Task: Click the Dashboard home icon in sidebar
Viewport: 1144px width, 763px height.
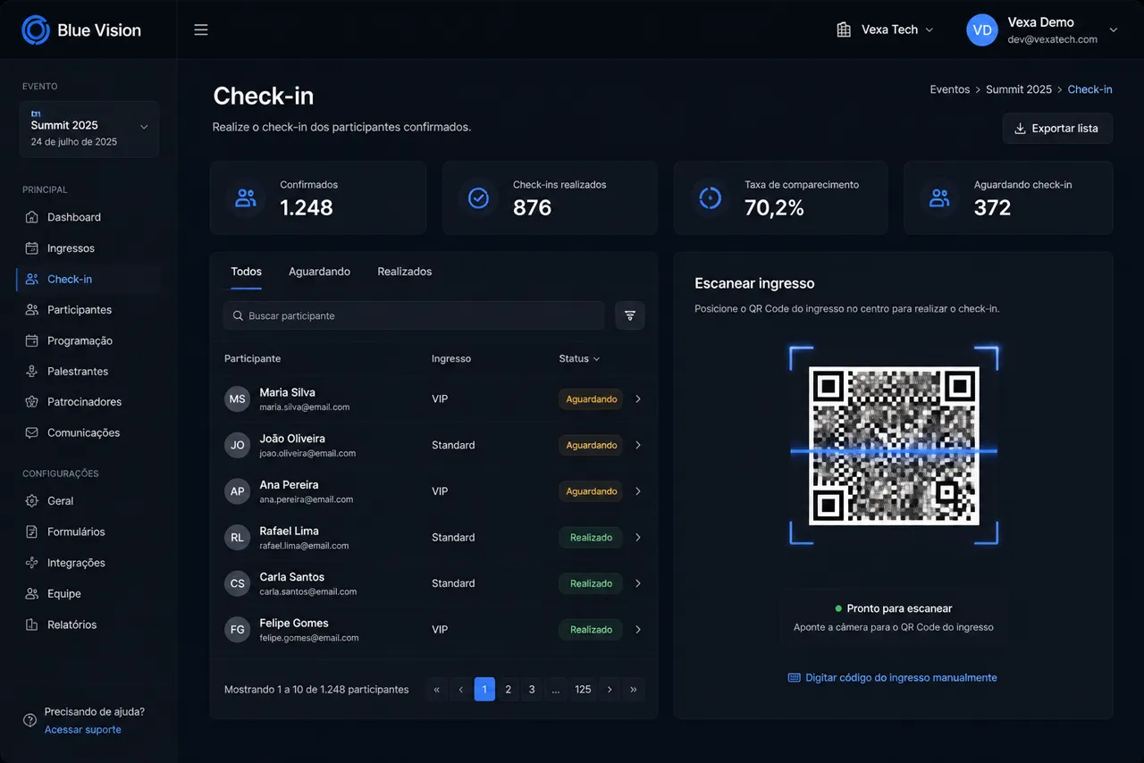Action: [x=32, y=217]
